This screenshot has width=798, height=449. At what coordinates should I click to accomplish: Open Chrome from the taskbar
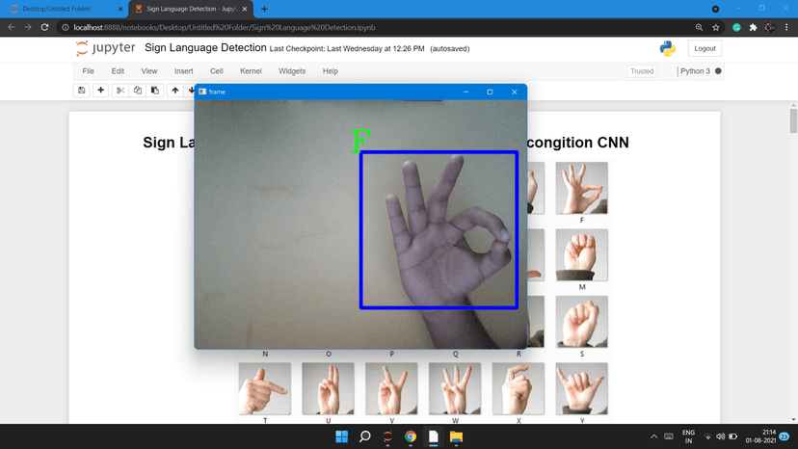pyautogui.click(x=411, y=436)
